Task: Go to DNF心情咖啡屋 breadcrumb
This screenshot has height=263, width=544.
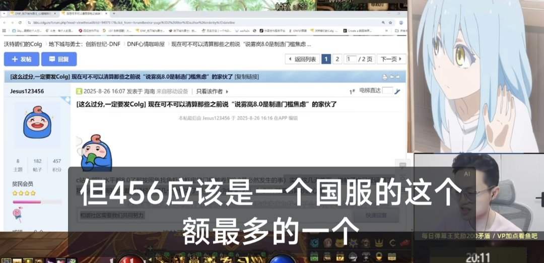Action: [146, 44]
